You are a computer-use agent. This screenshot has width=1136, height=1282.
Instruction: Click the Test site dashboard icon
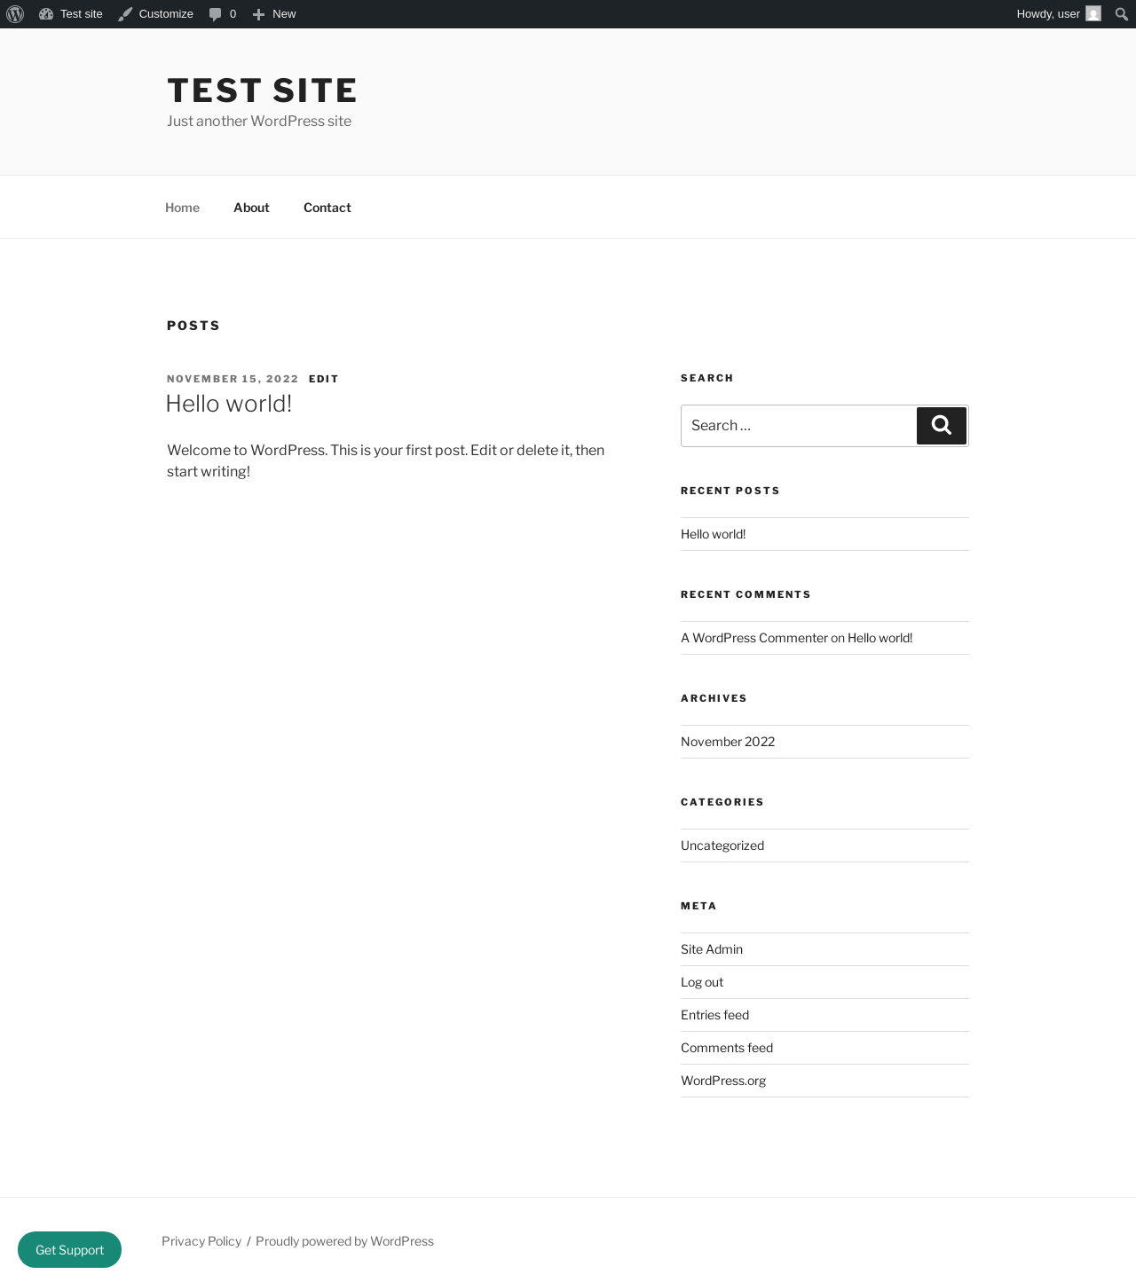point(46,14)
